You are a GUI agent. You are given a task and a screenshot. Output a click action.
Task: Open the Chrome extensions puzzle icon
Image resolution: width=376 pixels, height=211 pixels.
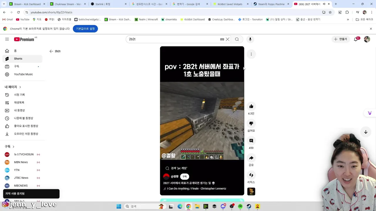(347, 12)
